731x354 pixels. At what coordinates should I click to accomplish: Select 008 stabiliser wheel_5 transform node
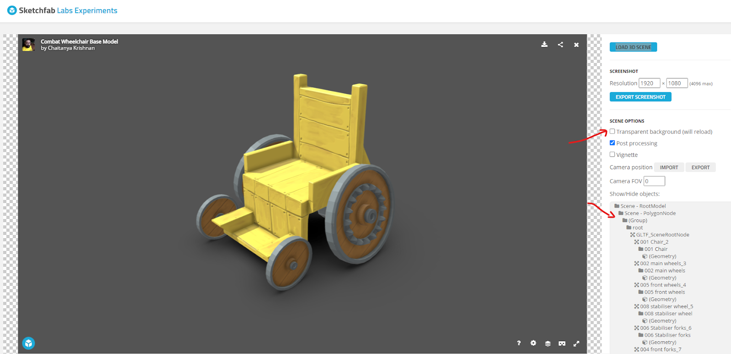click(664, 307)
